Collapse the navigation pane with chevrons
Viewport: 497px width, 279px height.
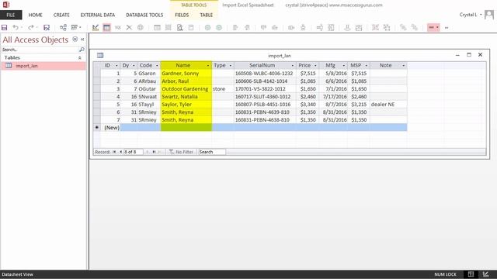(x=82, y=40)
